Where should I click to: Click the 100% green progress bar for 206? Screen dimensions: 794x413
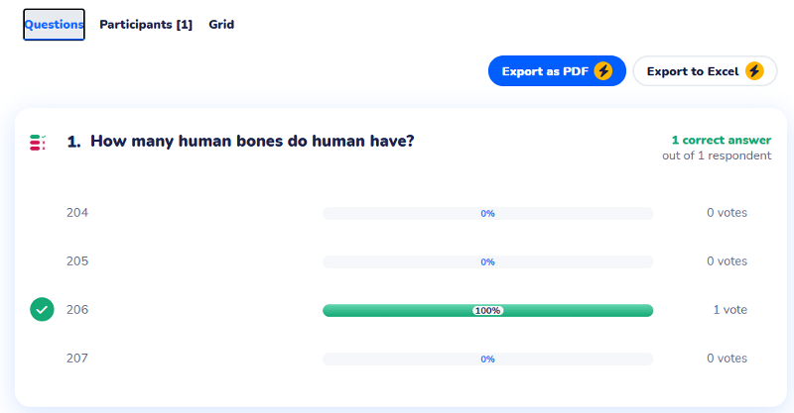(487, 310)
